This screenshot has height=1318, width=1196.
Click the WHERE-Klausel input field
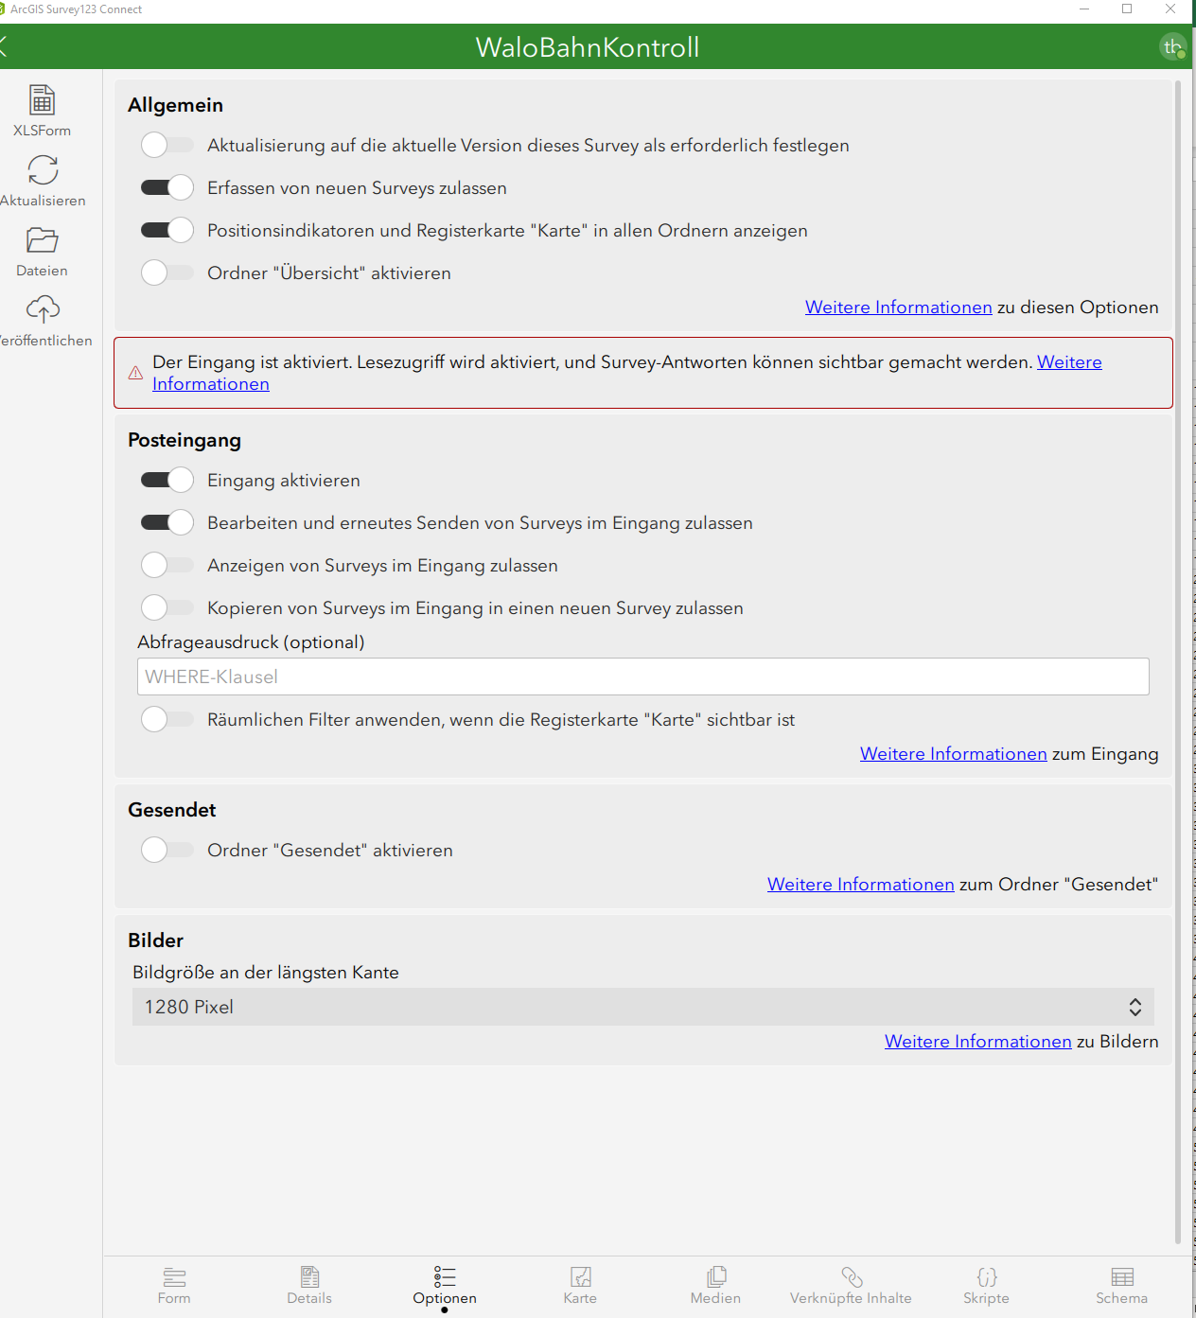click(643, 677)
